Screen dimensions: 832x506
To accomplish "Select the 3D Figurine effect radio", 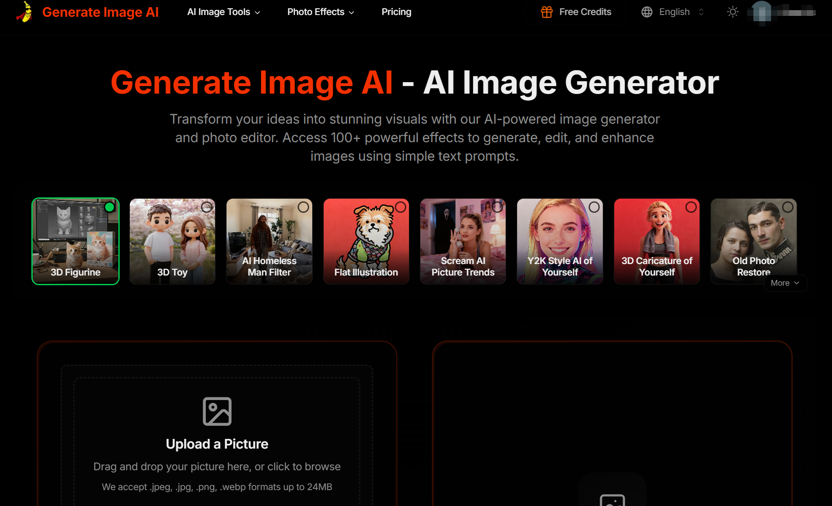I will (x=110, y=207).
